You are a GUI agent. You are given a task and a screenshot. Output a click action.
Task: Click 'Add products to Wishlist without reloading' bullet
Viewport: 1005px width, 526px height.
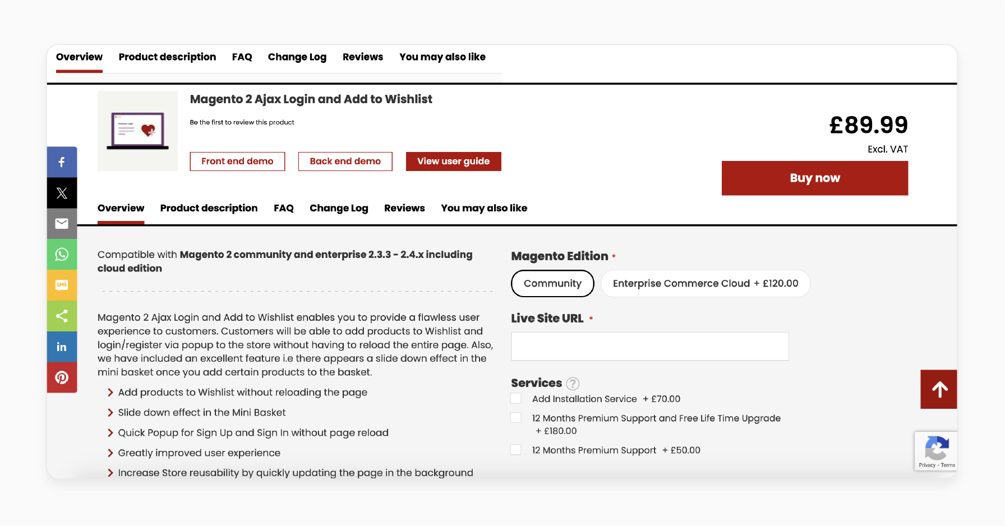click(x=242, y=393)
